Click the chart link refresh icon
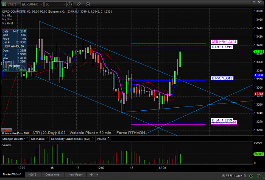Image resolution: width=265 pixels, height=180 pixels. tap(88, 4)
